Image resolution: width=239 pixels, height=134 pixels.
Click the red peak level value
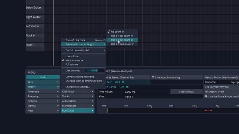tap(208, 111)
